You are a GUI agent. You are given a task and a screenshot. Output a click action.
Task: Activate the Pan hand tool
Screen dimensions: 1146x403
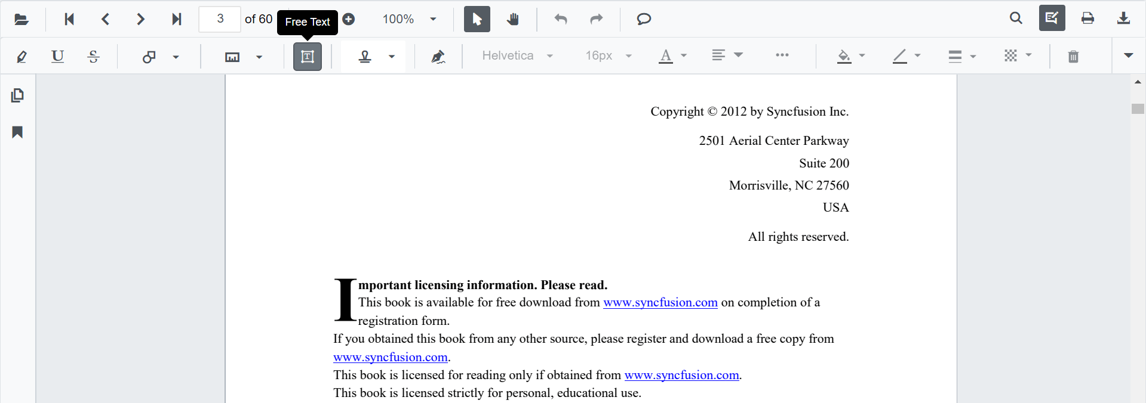(x=512, y=19)
